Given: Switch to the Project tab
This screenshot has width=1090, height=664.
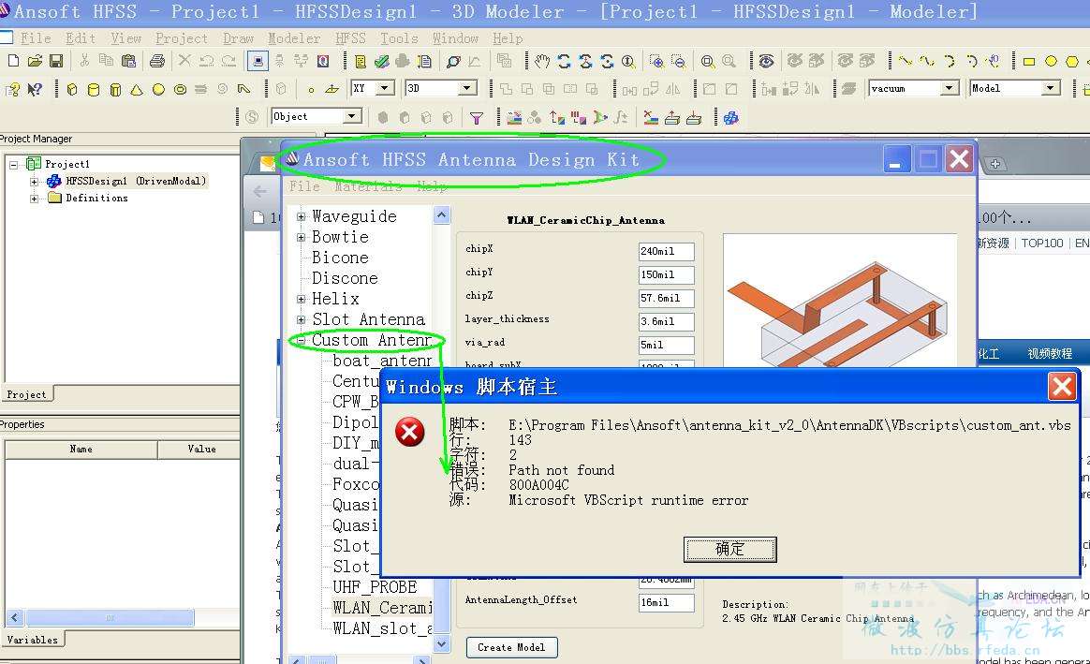Looking at the screenshot, I should pos(26,394).
